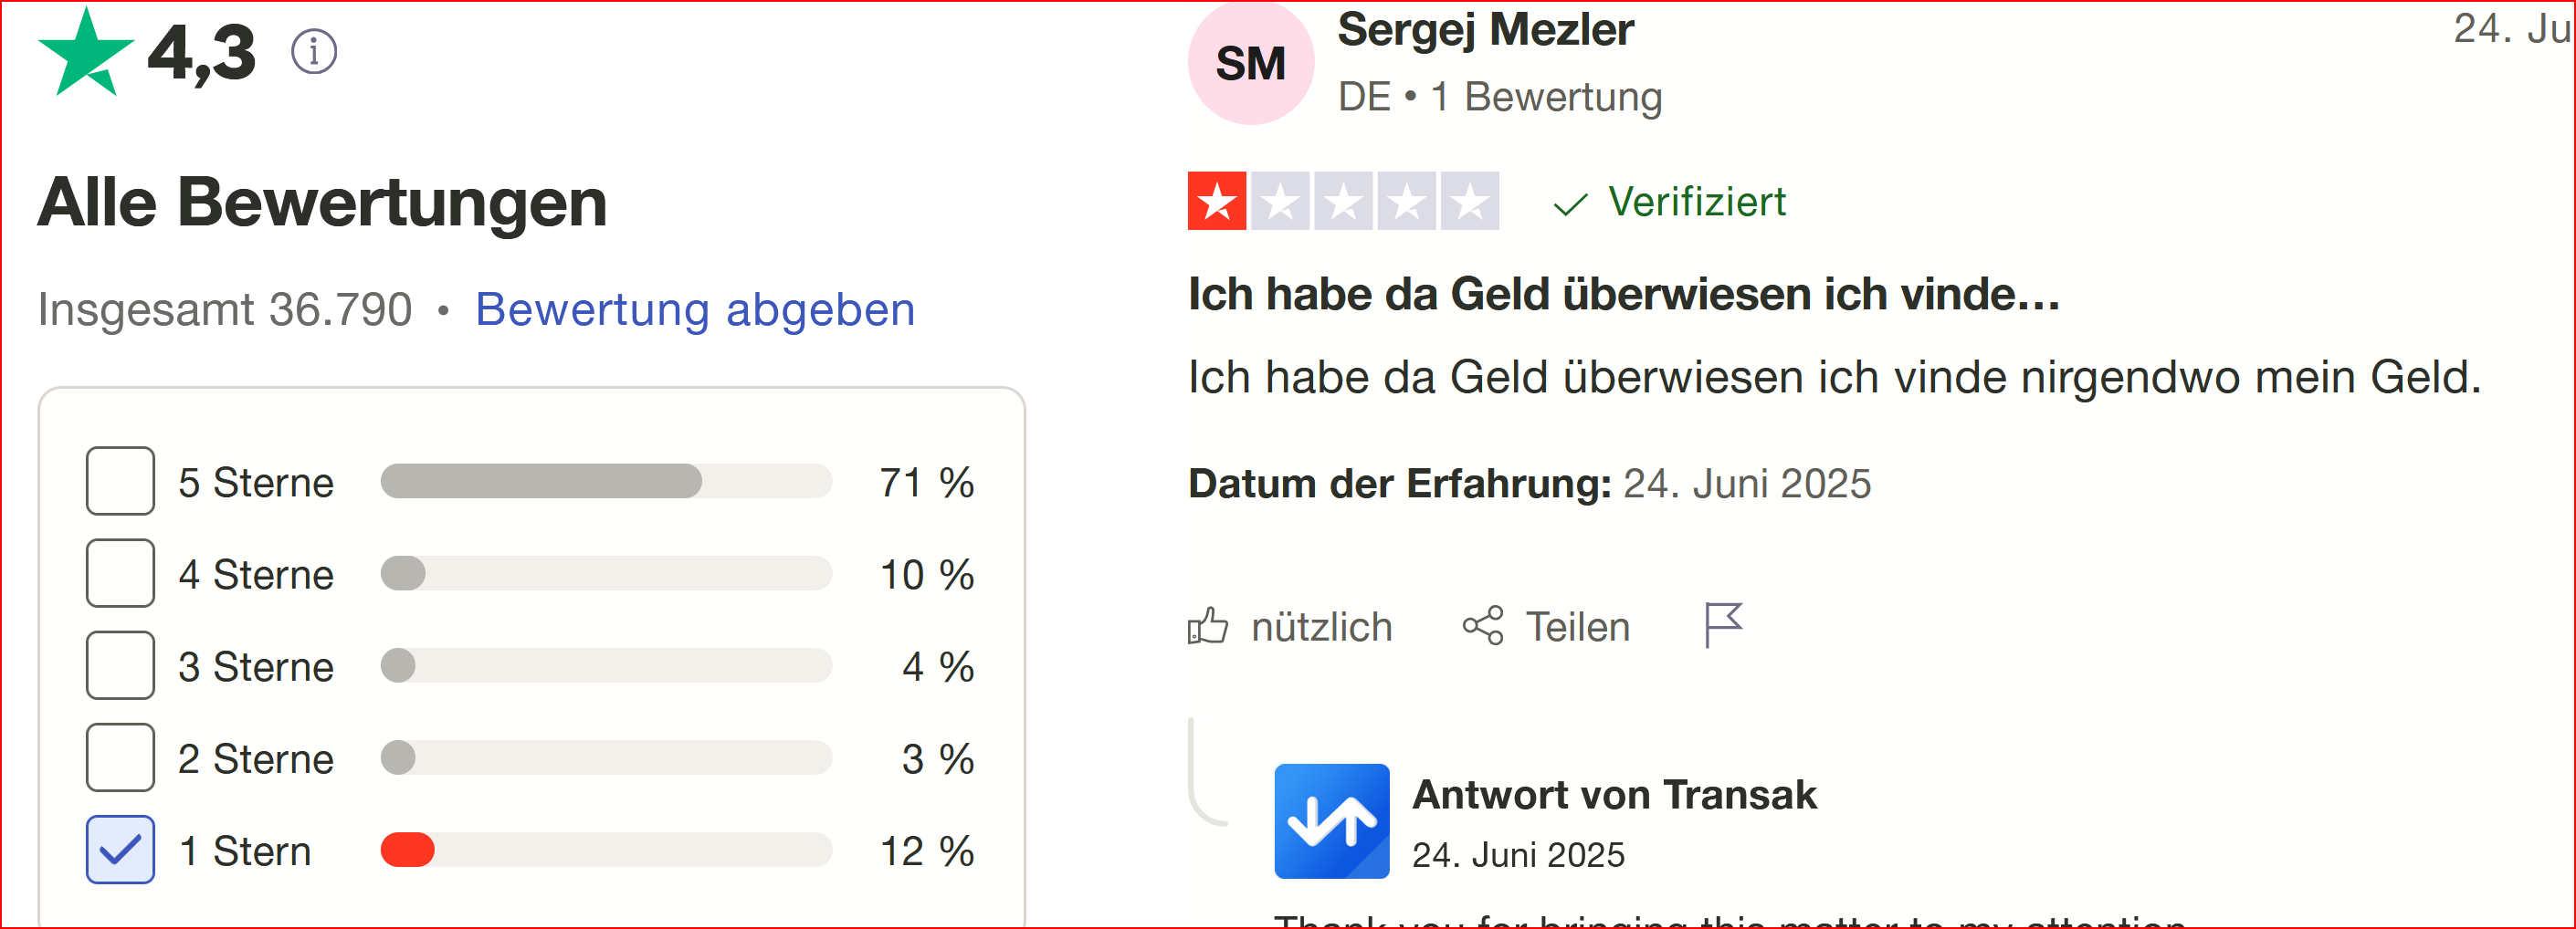Open the Transak logo in the reply

[1331, 821]
